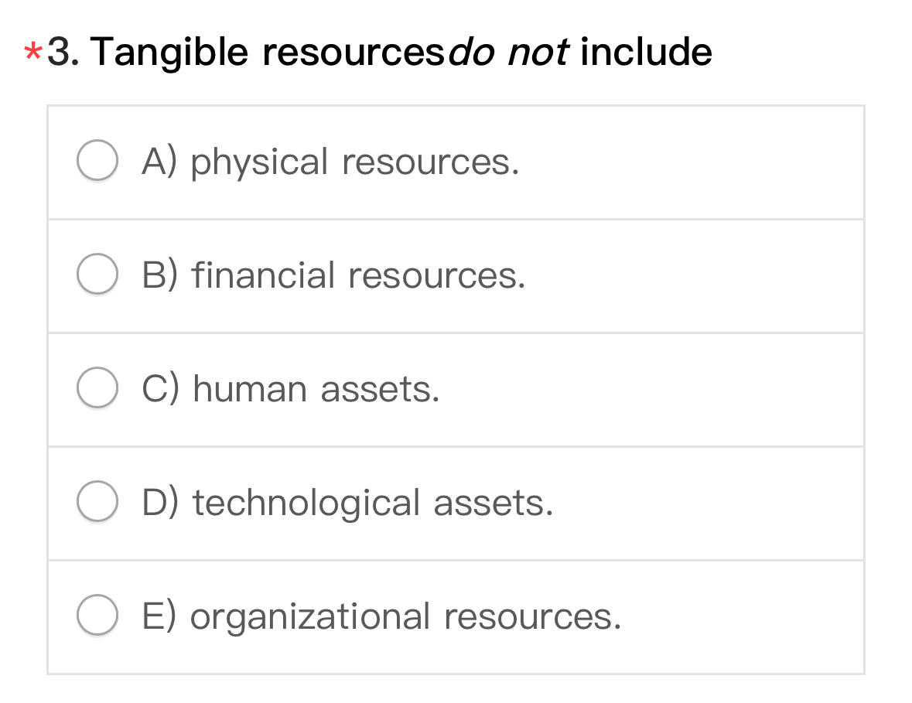
Task: Select answer C) human assets
Action: pyautogui.click(x=292, y=388)
